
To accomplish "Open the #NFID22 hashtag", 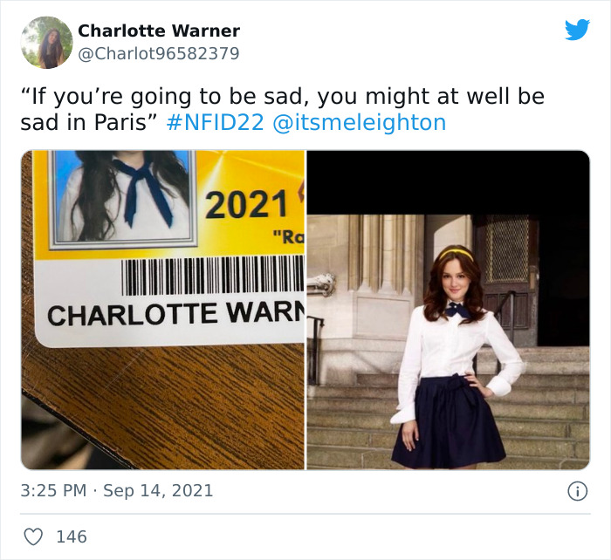I will coord(215,122).
